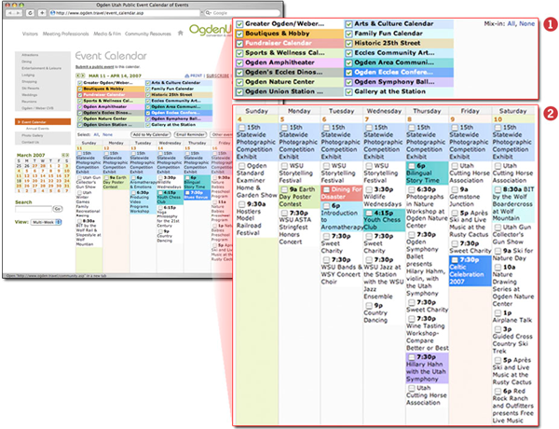Click the home icon in site navigation
The width and height of the screenshot is (559, 429).
[x=181, y=33]
